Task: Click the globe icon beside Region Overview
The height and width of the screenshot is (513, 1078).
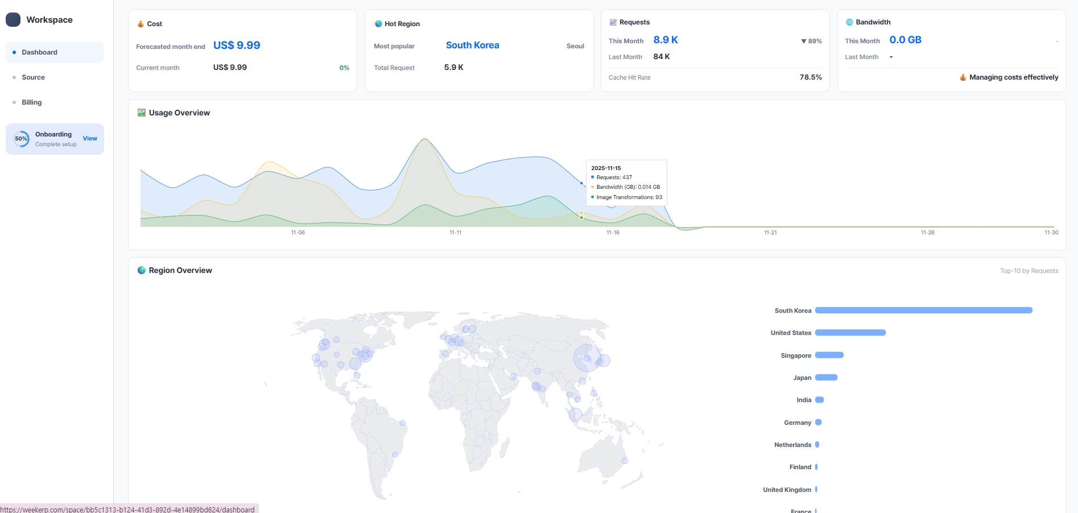Action: point(142,270)
